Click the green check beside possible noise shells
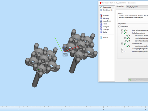The width and height of the screenshot is (148, 111). pyautogui.click(x=128, y=46)
